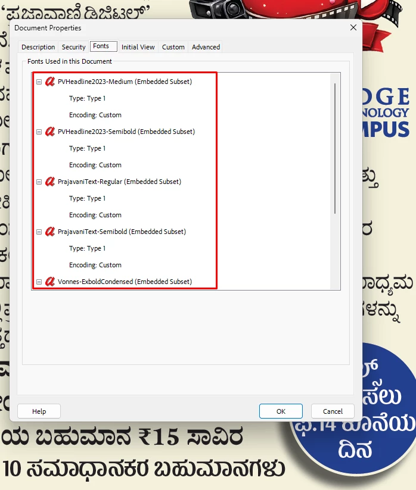Select PrajavaniText-Semibold (Embedded Subset) row

point(122,232)
